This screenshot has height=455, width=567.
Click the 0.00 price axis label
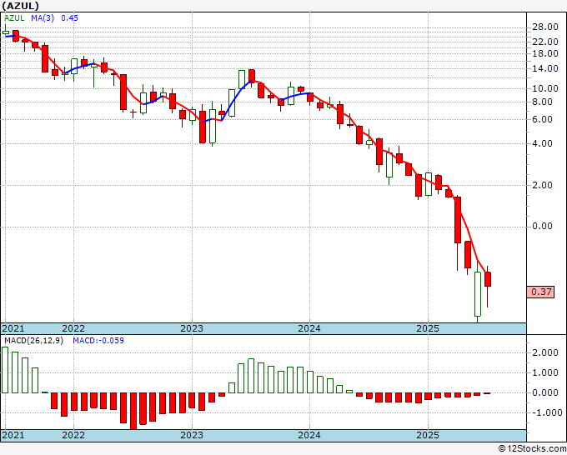point(543,226)
